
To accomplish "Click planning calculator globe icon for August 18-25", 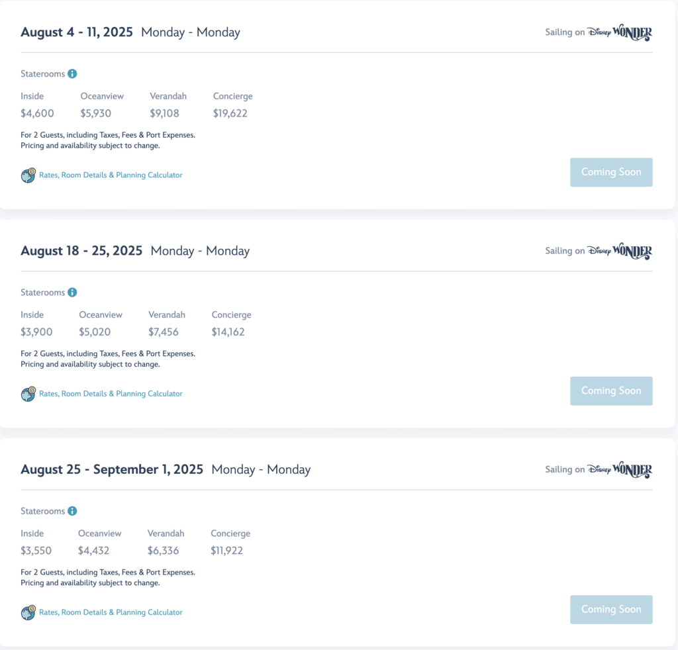I will tap(28, 394).
